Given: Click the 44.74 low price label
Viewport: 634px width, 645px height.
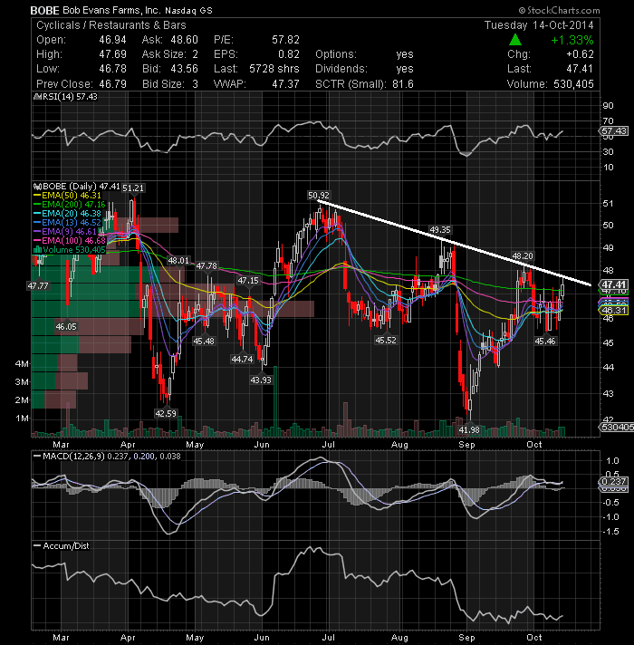Looking at the screenshot, I should (242, 359).
